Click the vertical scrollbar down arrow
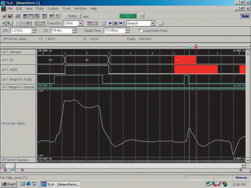The width and height of the screenshot is (251, 188). pos(248,160)
